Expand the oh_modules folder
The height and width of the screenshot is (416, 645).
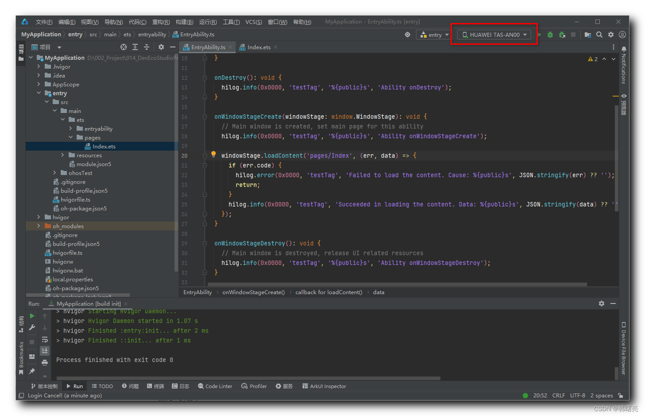click(x=39, y=226)
